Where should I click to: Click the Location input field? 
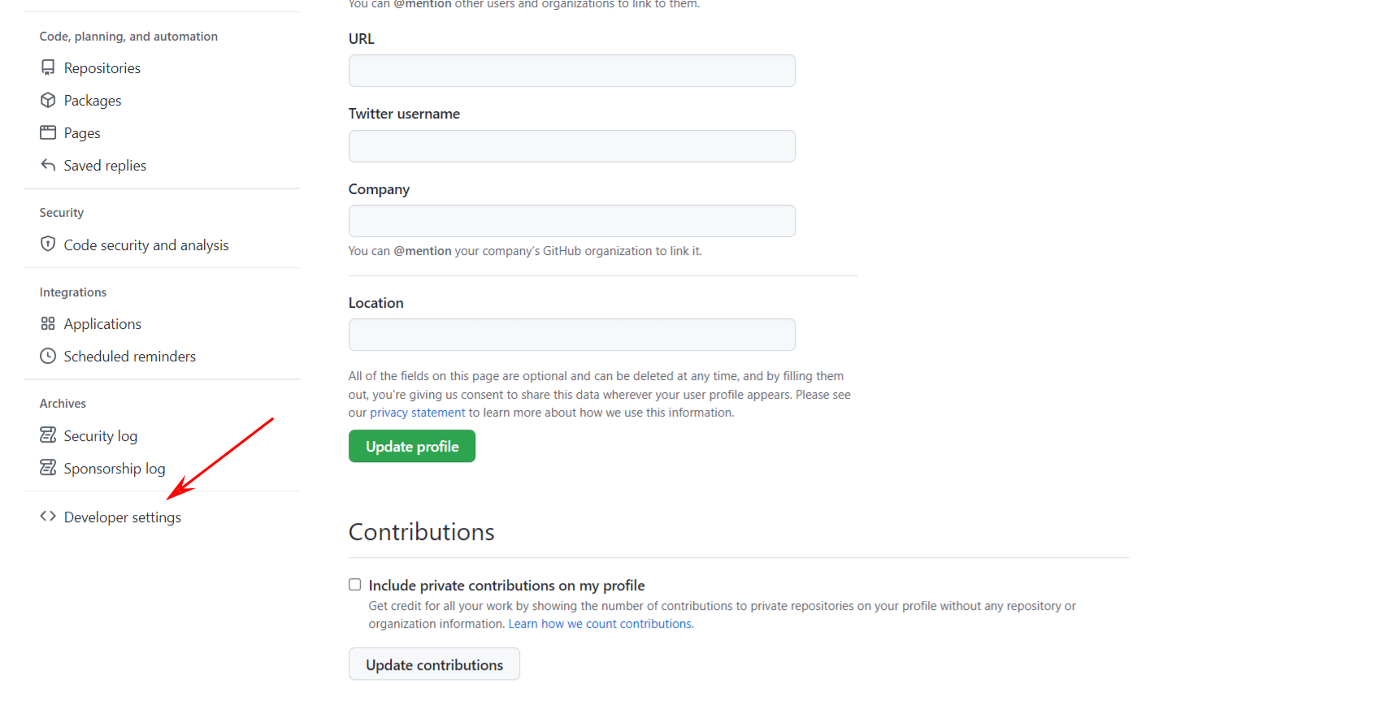[571, 335]
